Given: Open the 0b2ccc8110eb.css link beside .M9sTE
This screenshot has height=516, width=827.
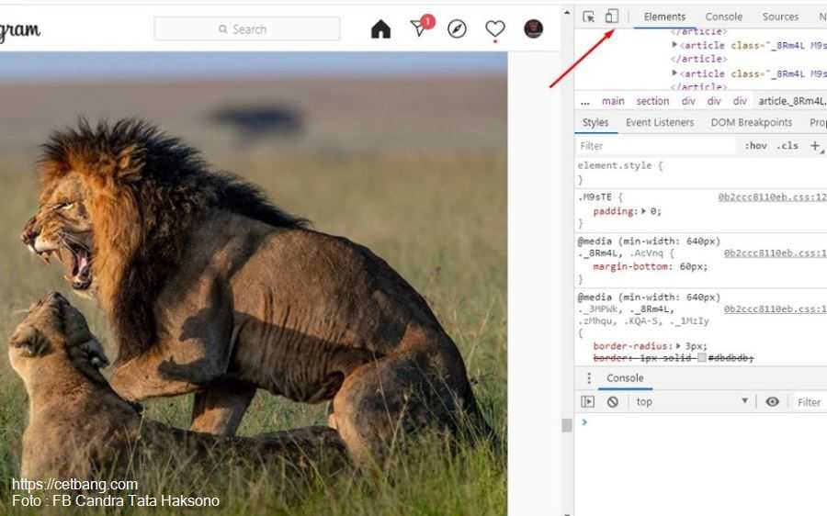Looking at the screenshot, I should pyautogui.click(x=772, y=197).
